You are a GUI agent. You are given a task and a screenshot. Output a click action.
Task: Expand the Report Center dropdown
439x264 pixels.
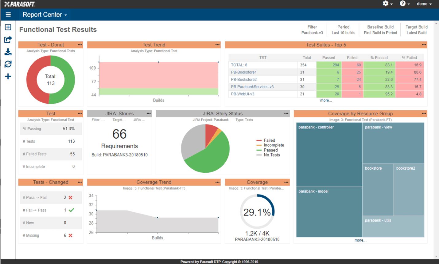tap(45, 15)
